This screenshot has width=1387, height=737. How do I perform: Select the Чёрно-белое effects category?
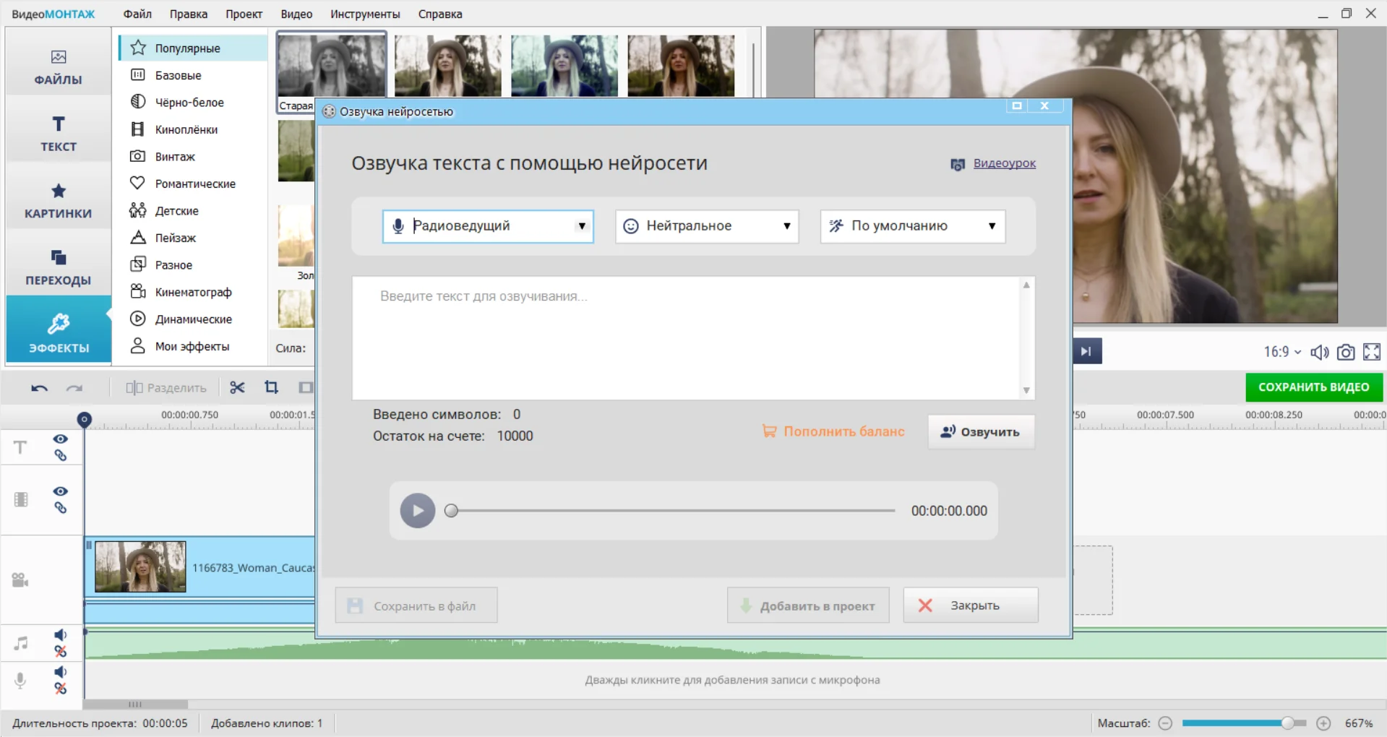point(189,102)
